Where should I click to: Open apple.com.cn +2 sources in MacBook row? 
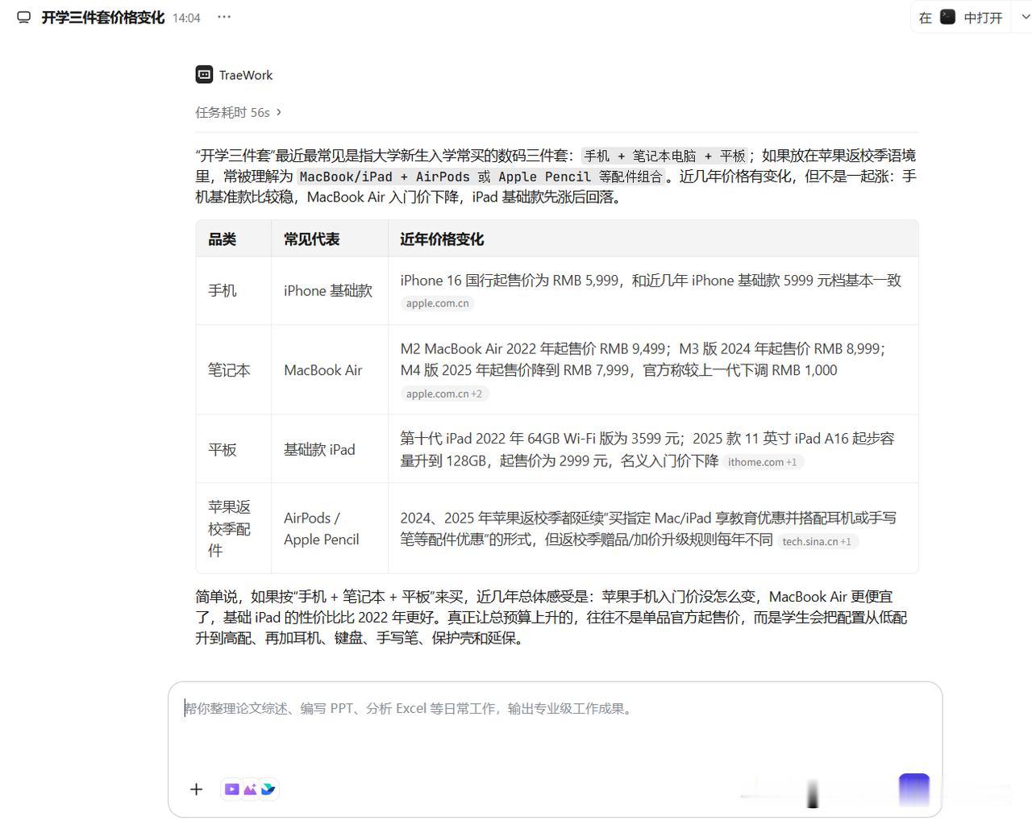pos(444,394)
